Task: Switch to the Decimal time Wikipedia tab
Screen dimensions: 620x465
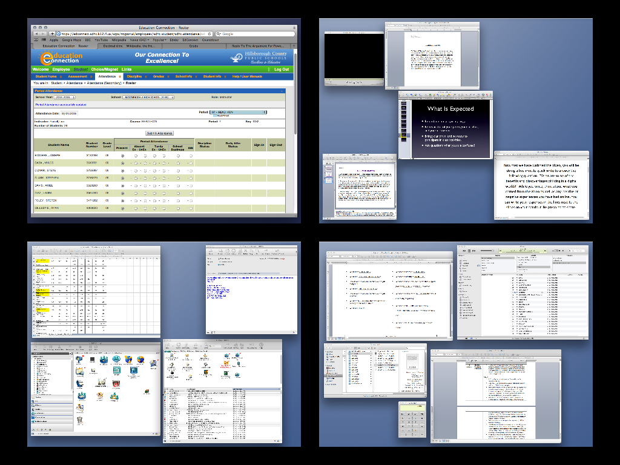Action: point(129,46)
